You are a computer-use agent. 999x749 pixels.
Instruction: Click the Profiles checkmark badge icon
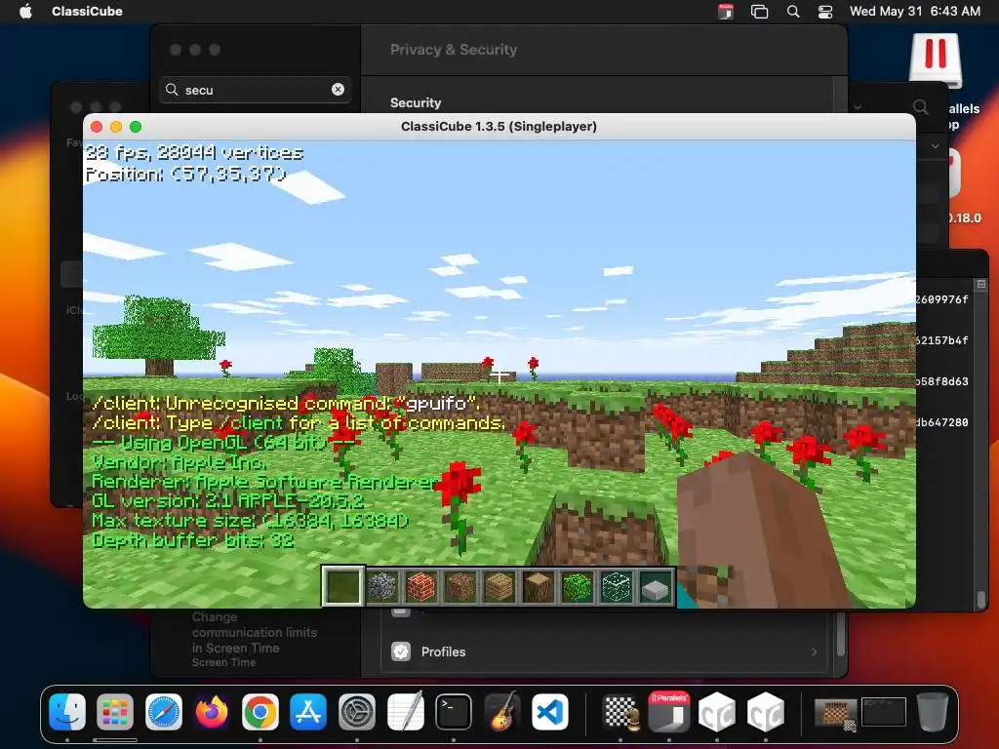coord(401,651)
